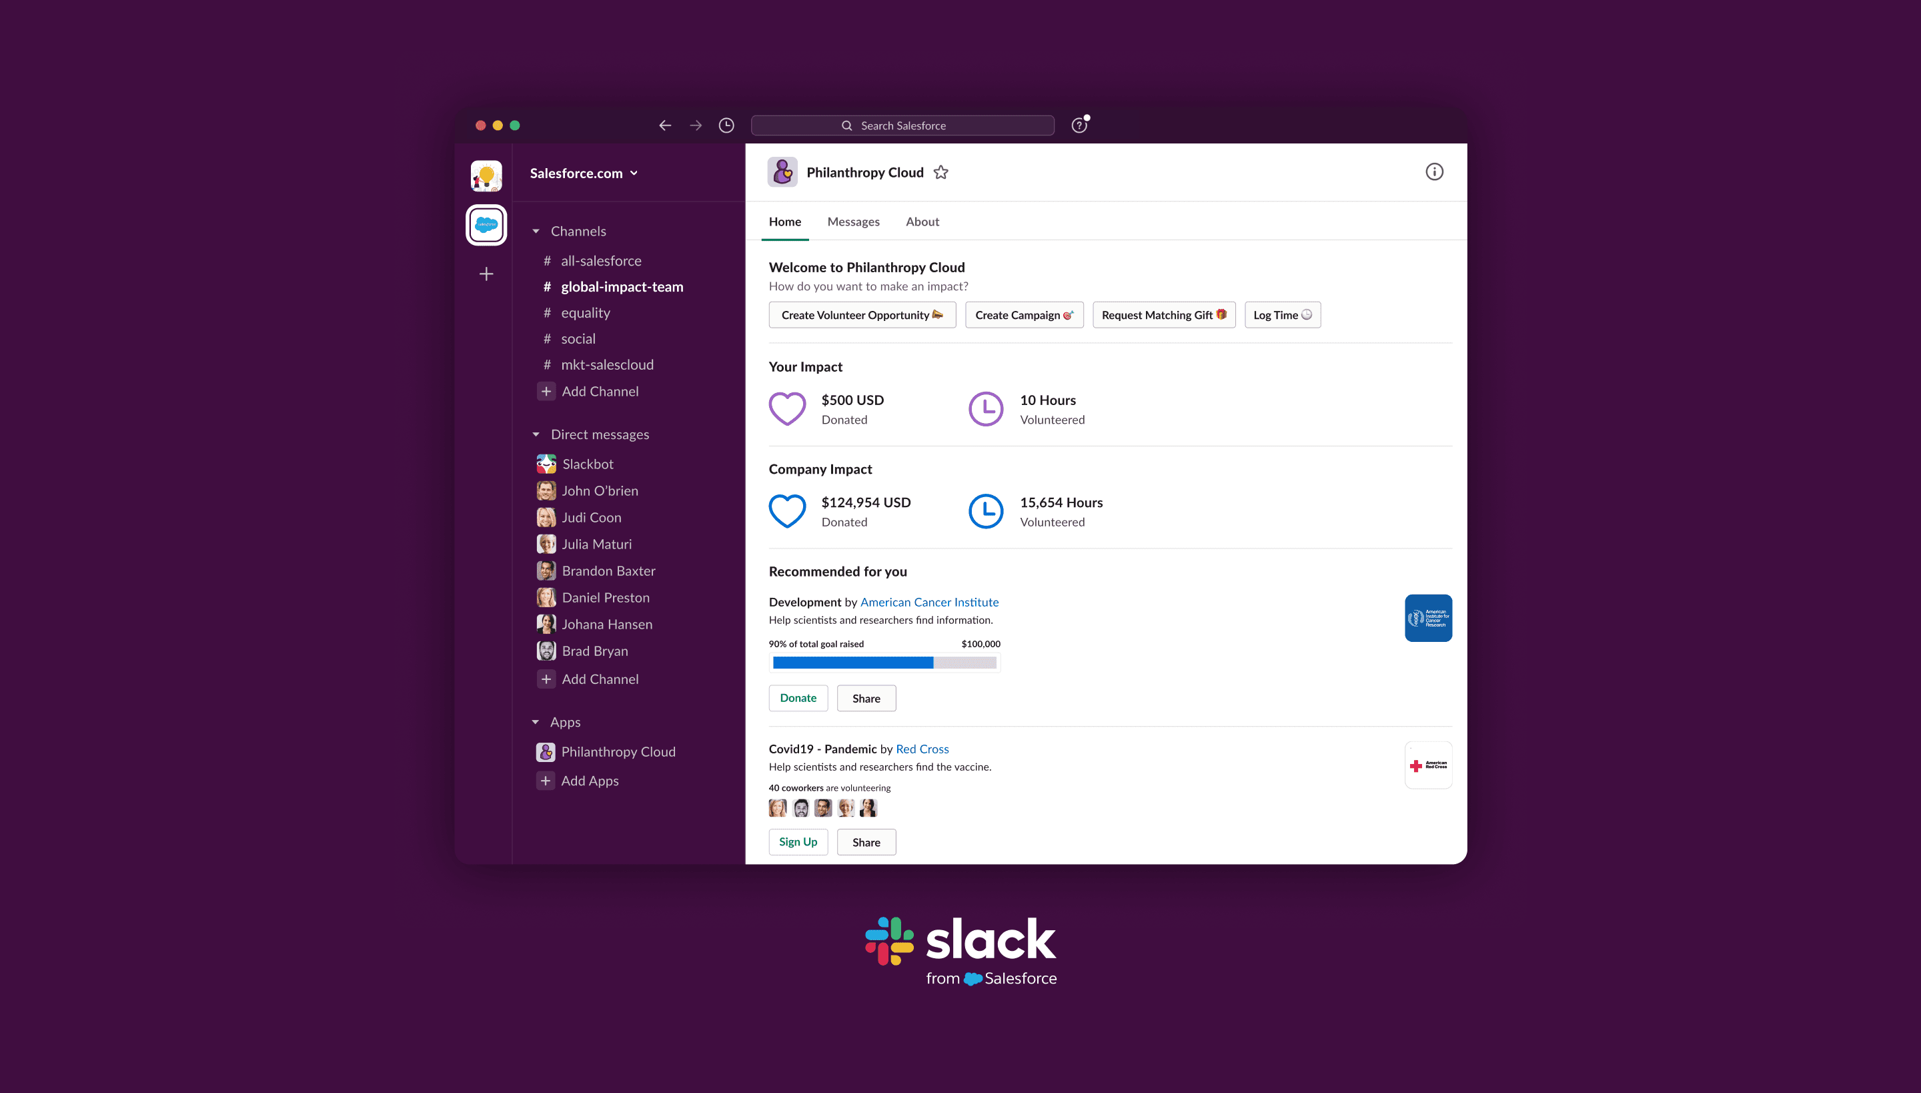Collapse the Direct messages section
The height and width of the screenshot is (1093, 1921).
tap(536, 434)
